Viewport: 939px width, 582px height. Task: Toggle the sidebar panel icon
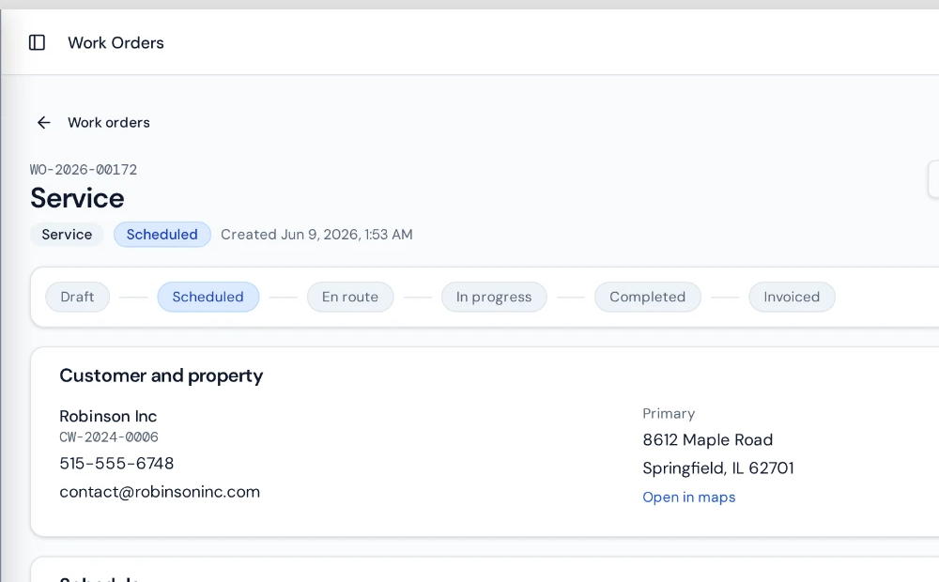pyautogui.click(x=38, y=42)
